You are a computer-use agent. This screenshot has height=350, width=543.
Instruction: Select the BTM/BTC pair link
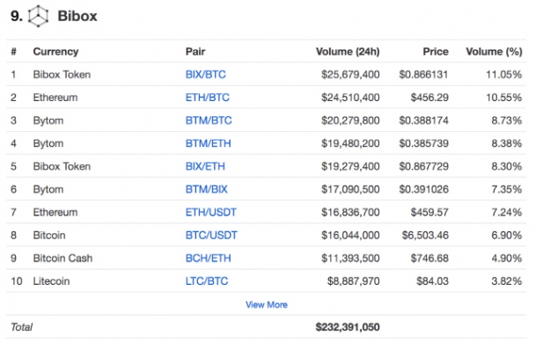209,120
